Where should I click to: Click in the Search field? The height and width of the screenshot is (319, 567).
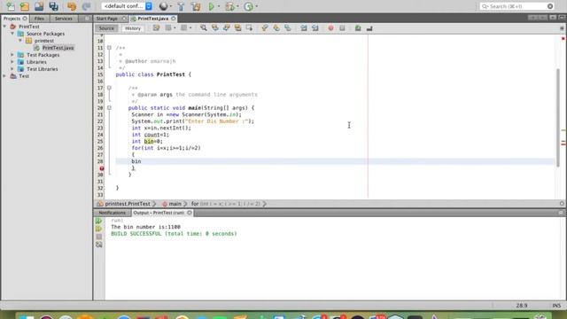[517, 6]
